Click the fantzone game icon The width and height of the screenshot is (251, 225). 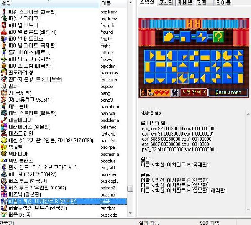(4, 79)
